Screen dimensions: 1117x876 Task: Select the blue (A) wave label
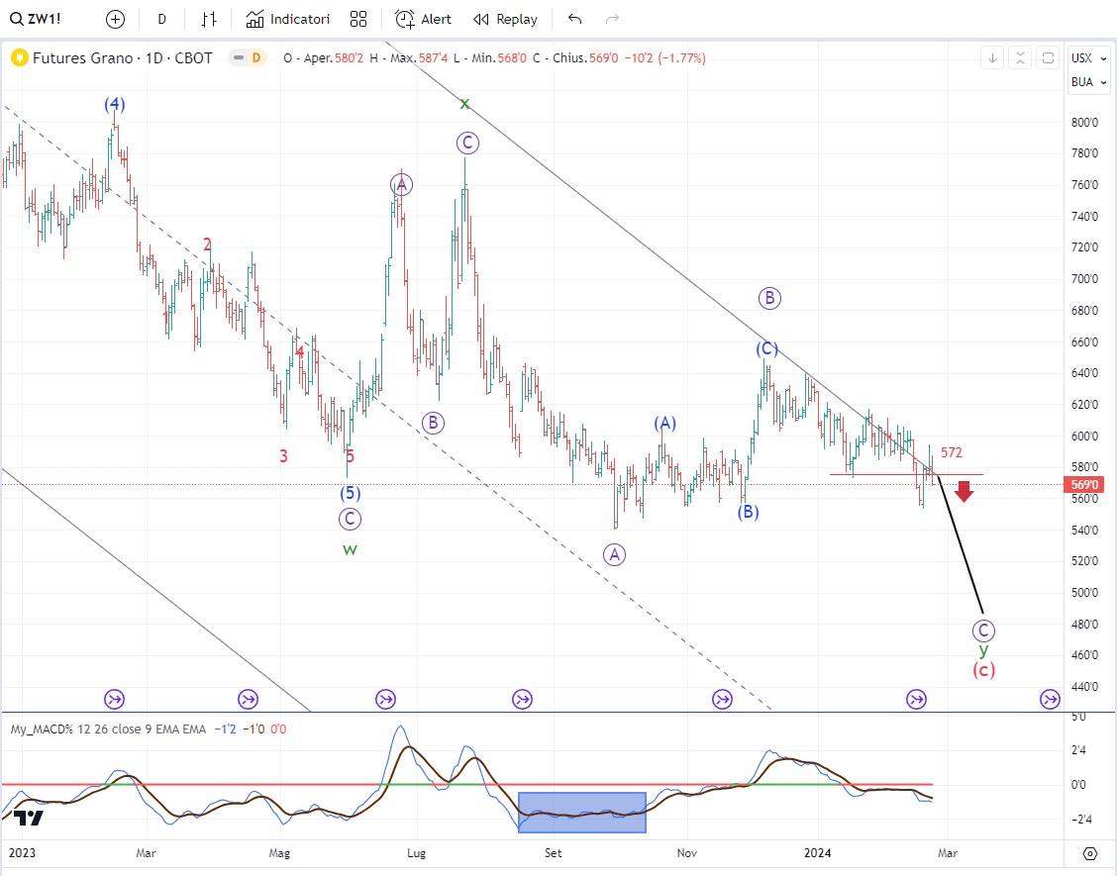point(664,424)
